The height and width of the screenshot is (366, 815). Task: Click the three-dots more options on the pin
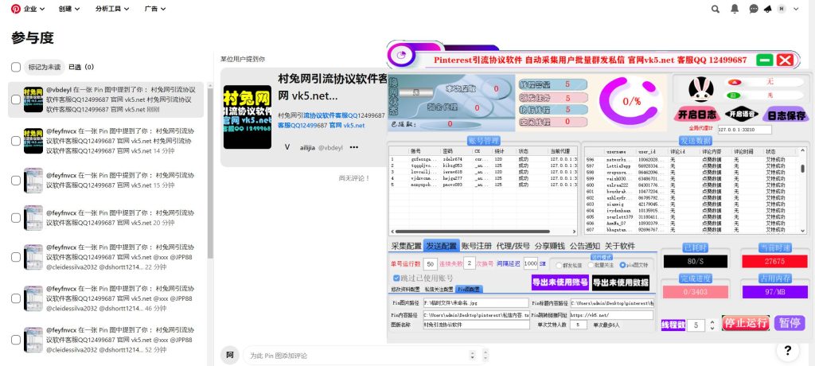[x=354, y=147]
